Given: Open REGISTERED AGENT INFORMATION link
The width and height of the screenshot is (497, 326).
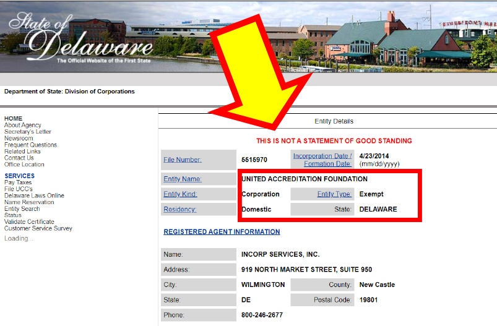Looking at the screenshot, I should coord(222,232).
